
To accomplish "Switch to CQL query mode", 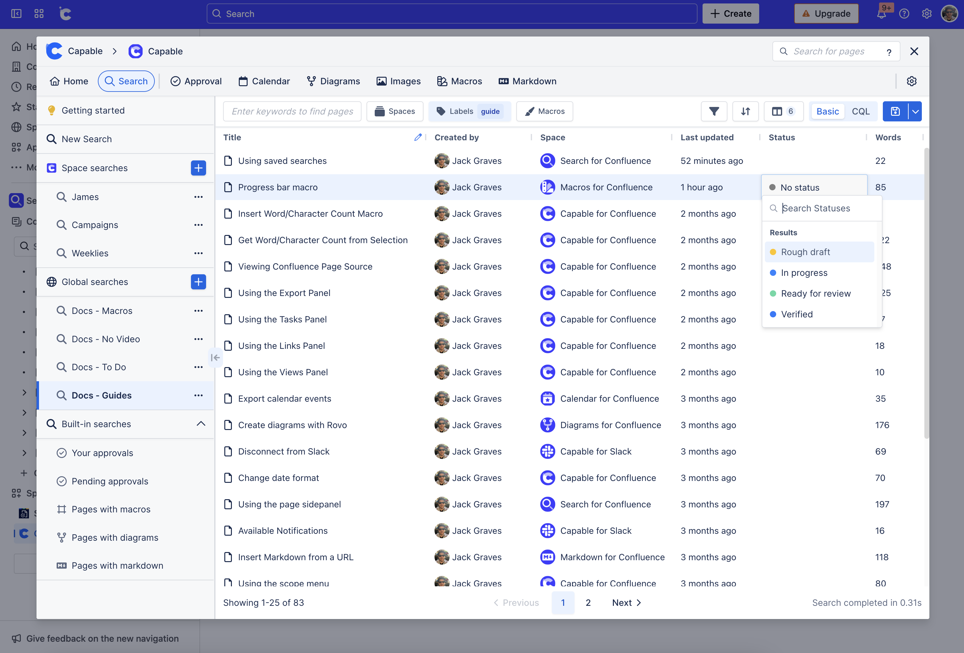I will coord(861,111).
